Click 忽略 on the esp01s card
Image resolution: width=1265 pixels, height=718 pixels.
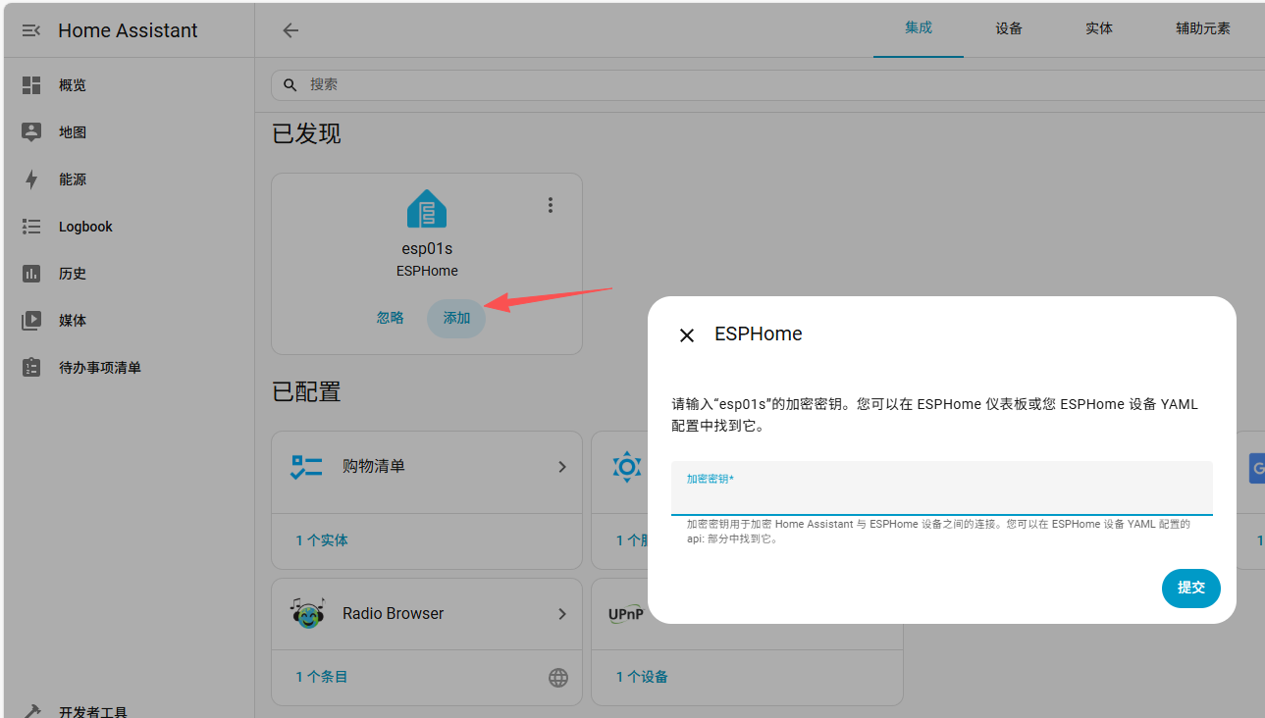391,318
